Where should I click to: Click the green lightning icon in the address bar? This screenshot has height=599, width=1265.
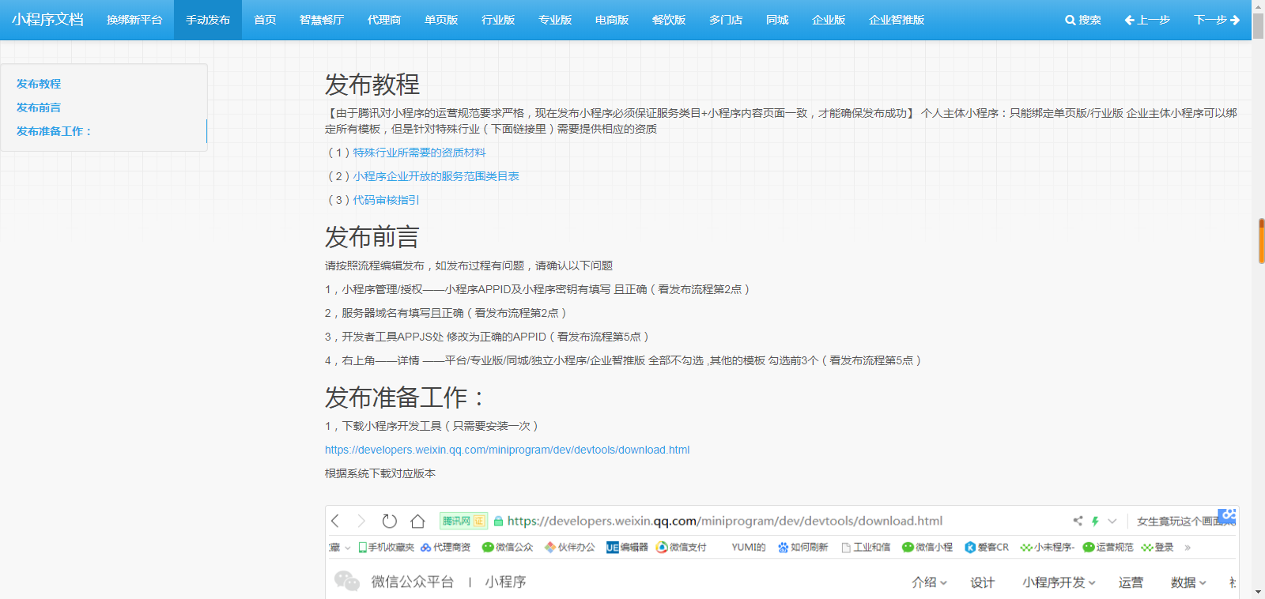pyautogui.click(x=1095, y=521)
